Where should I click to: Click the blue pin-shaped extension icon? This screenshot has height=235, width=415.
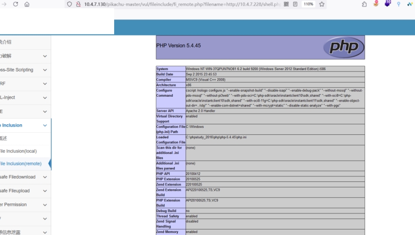pyautogui.click(x=398, y=4)
